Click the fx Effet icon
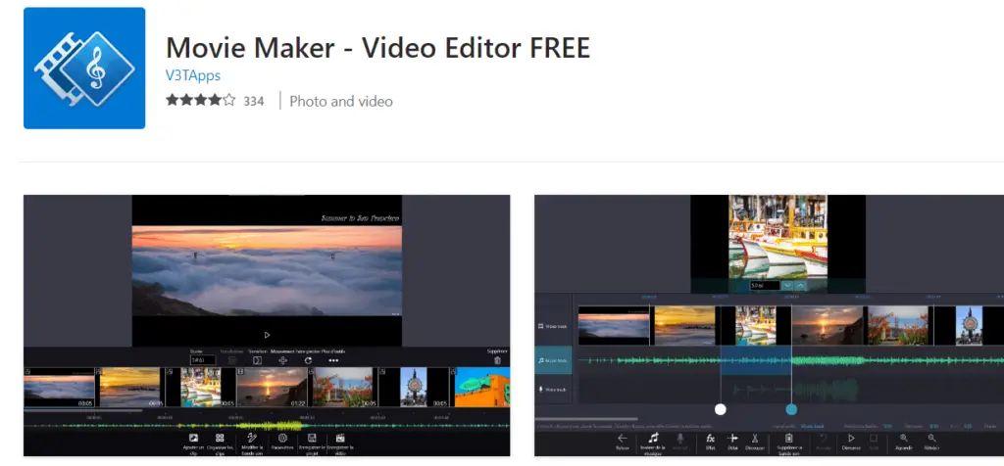 pos(710,439)
